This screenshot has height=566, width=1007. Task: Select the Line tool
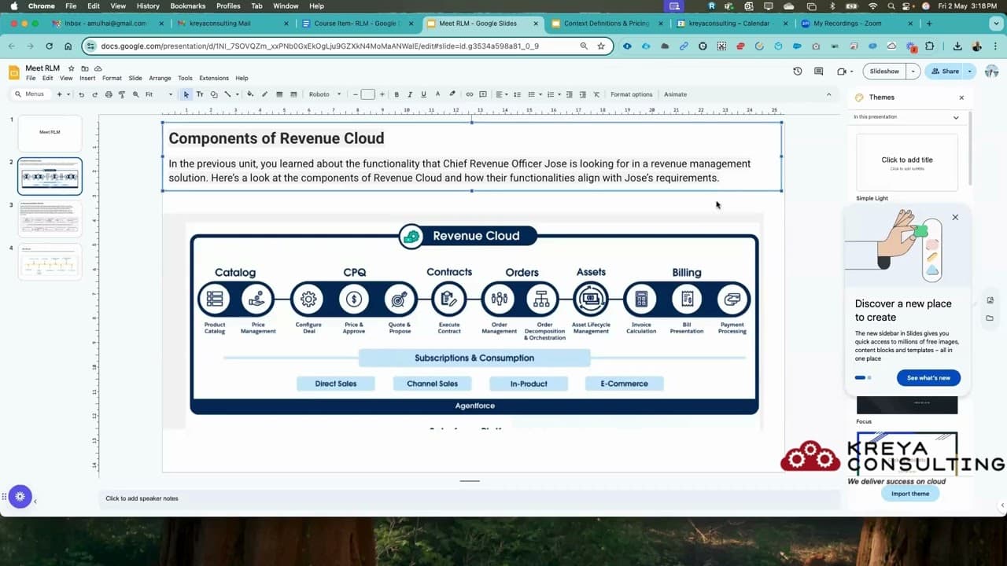click(227, 94)
